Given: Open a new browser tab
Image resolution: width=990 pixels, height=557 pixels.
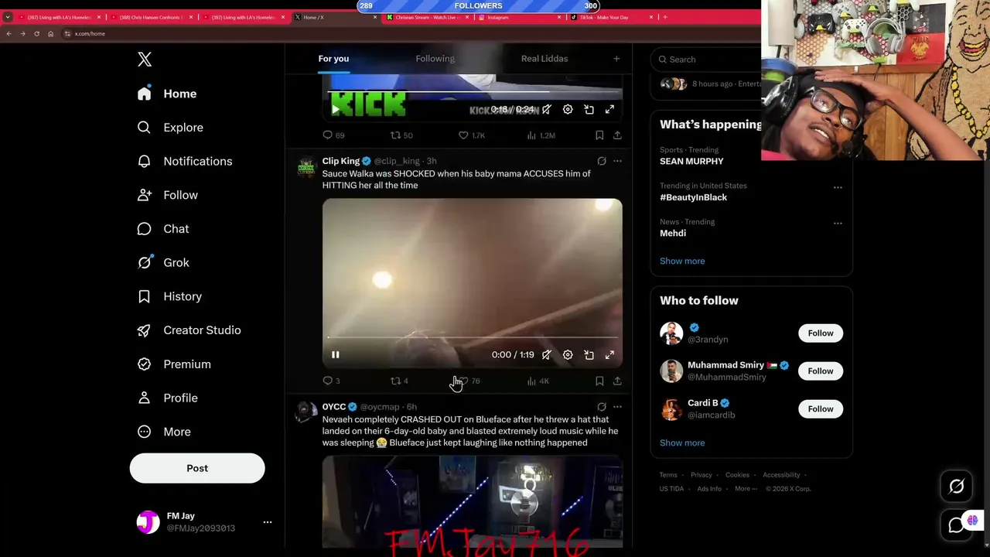Looking at the screenshot, I should click(x=664, y=17).
